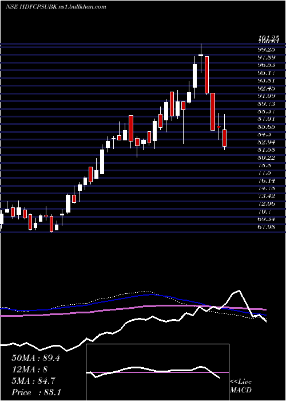
Task: Click the 80.22 price axis label
Action: point(267,158)
